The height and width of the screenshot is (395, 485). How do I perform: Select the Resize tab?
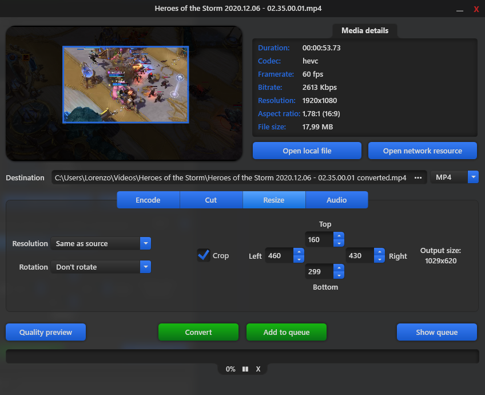274,200
